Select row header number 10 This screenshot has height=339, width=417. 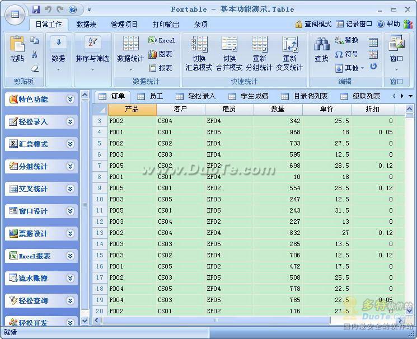point(100,199)
